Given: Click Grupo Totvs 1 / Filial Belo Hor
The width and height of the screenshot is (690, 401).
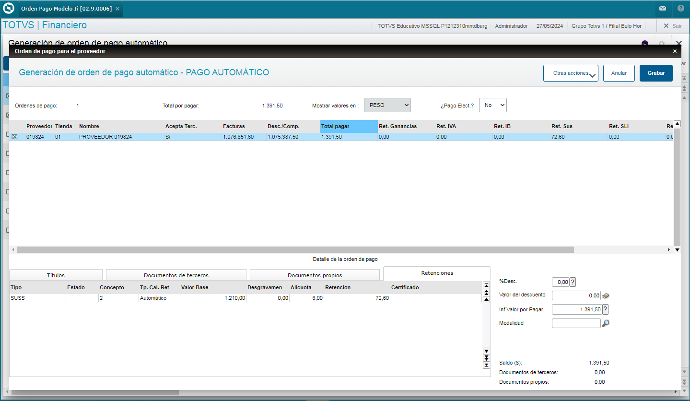Looking at the screenshot, I should pos(607,26).
